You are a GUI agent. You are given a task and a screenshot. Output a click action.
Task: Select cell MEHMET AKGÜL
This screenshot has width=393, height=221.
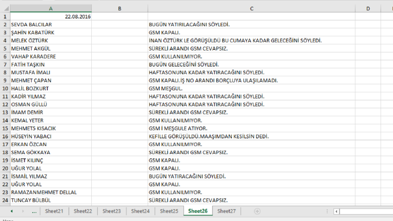[51, 49]
